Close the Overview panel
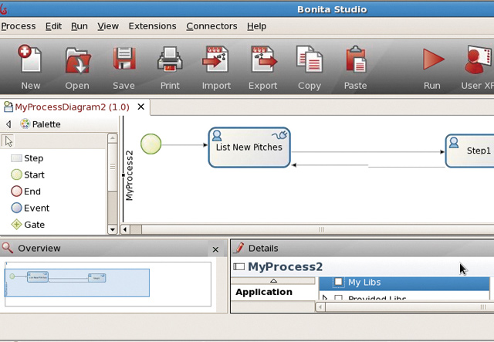Image resolution: width=494 pixels, height=342 pixels. tap(215, 249)
